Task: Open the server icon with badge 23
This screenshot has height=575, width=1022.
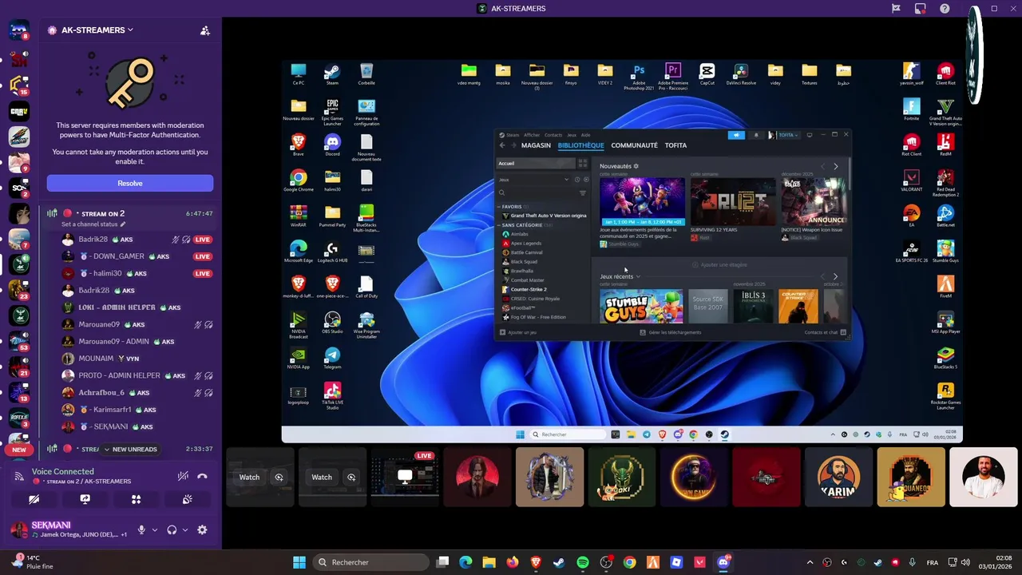Action: pyautogui.click(x=19, y=290)
